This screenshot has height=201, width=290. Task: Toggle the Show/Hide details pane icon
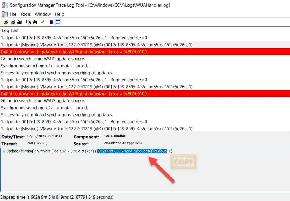tap(58, 22)
